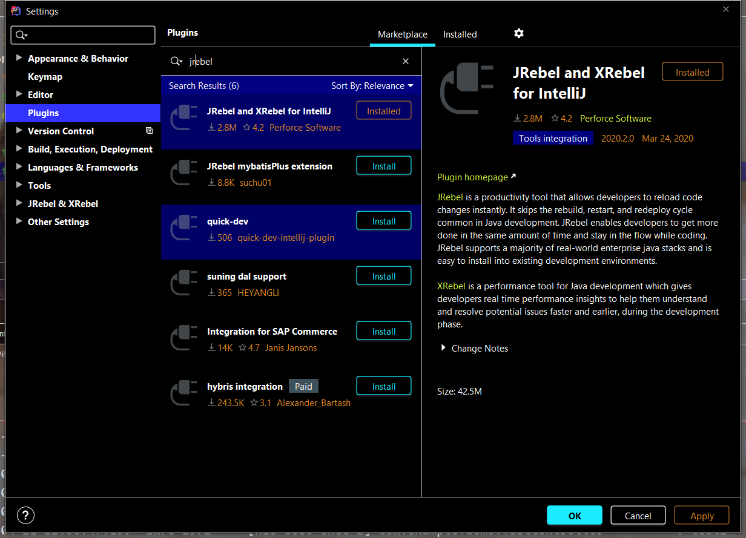Focus the settings search field
This screenshot has height=538, width=746.
tap(84, 35)
